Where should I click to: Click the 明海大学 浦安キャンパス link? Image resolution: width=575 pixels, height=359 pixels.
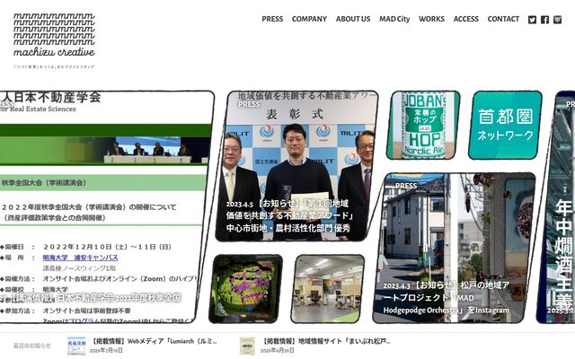coord(80,258)
